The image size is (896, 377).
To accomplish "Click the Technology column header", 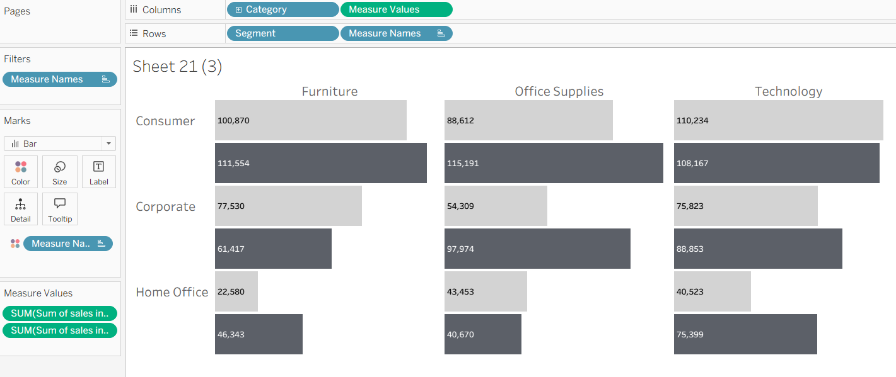I will (789, 91).
